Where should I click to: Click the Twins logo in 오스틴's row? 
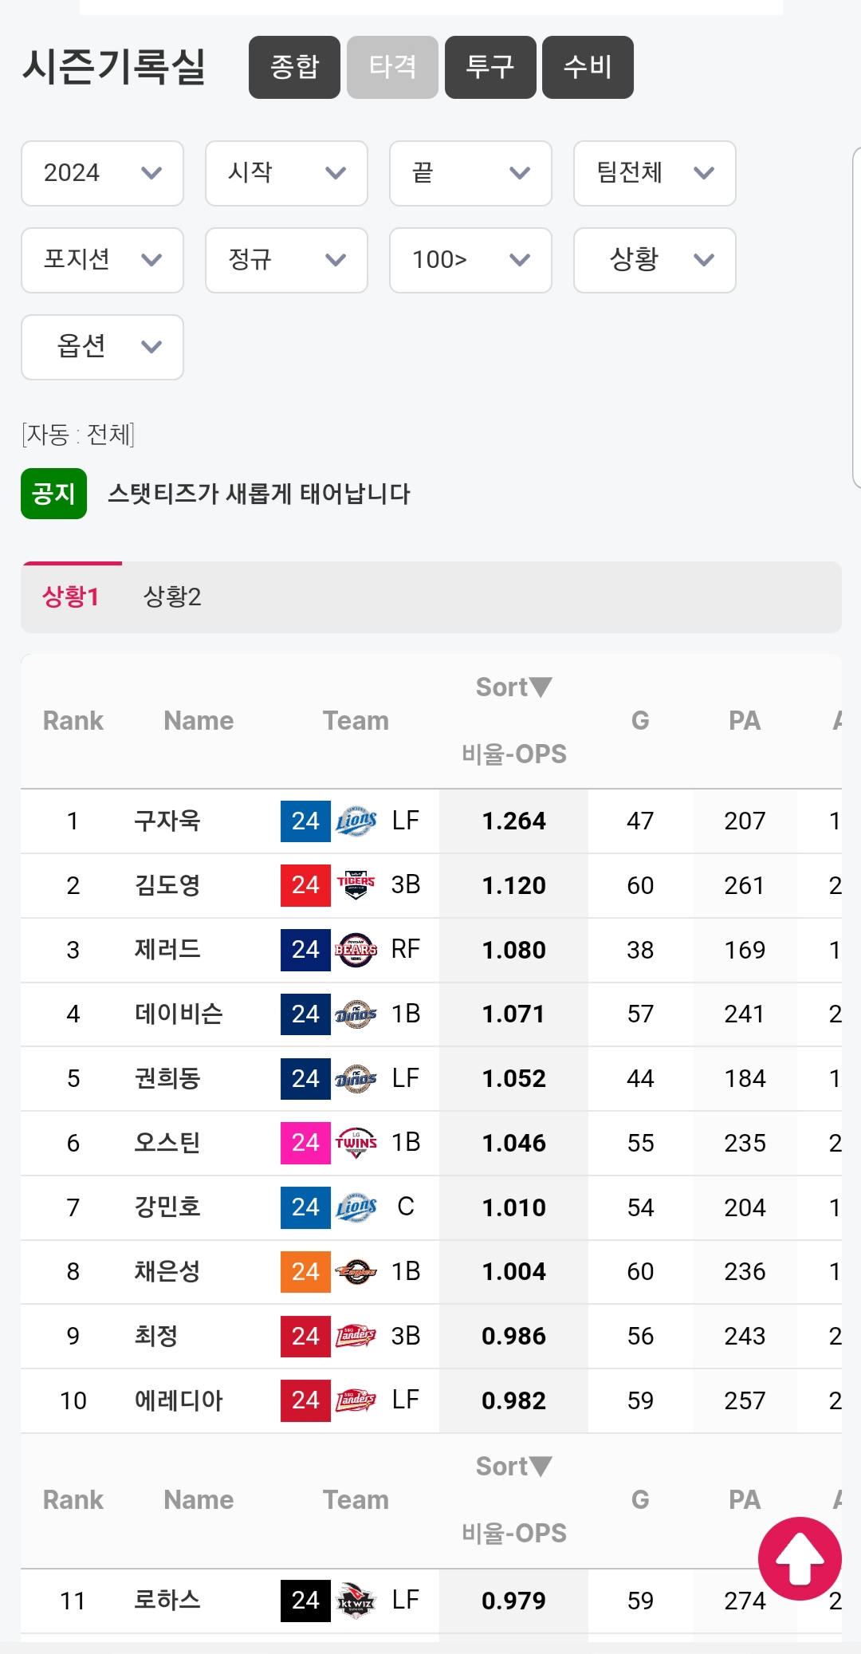click(356, 1142)
